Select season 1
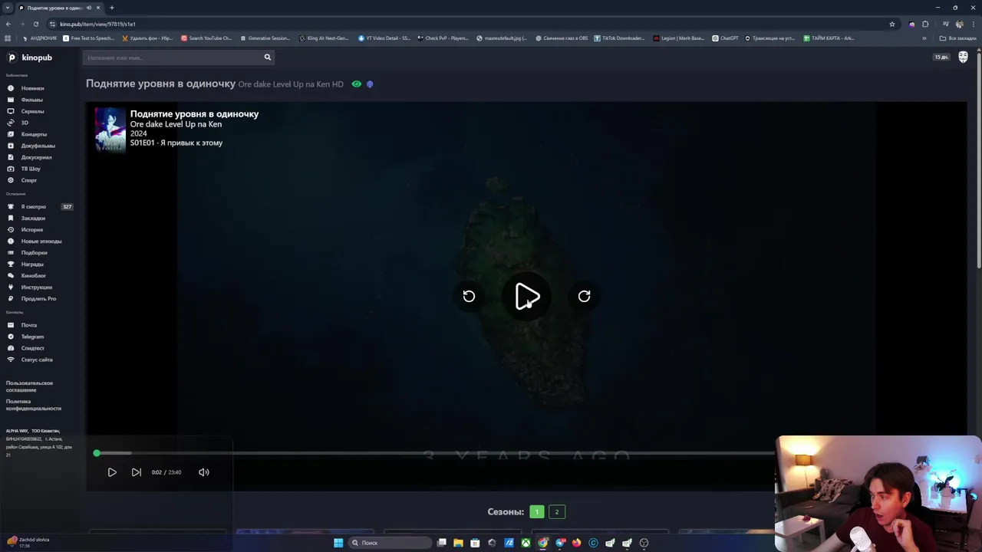Screen dimensions: 982x552 click(x=537, y=512)
